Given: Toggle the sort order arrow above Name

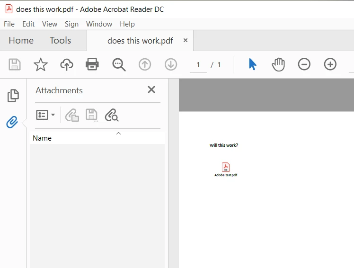Looking at the screenshot, I should pyautogui.click(x=118, y=134).
